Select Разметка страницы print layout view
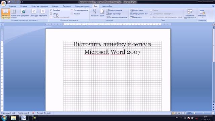The width and height of the screenshot is (215, 121). 6,13
